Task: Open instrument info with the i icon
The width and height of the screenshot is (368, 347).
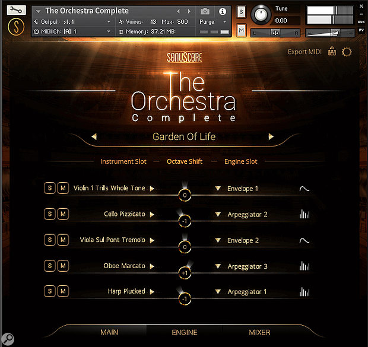Action: pos(223,11)
